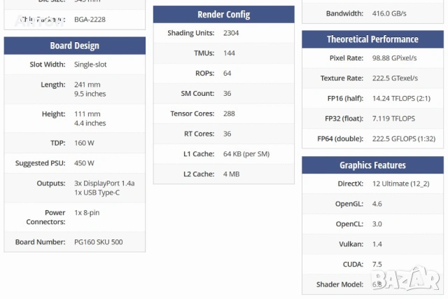Click the Graphics Features section header

[x=372, y=165]
